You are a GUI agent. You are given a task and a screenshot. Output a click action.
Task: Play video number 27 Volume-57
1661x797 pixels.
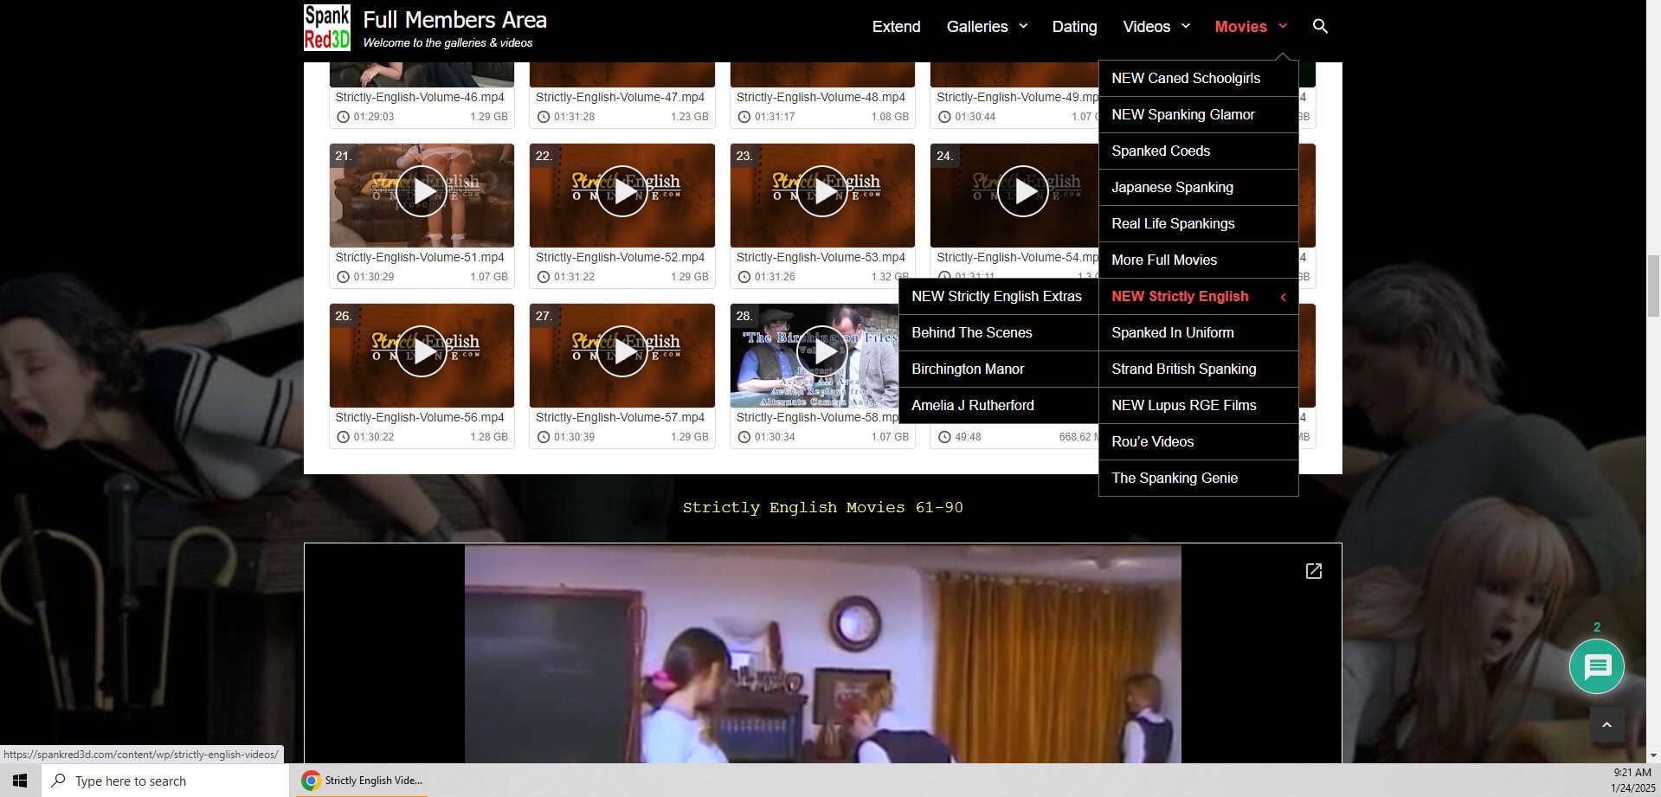(621, 351)
